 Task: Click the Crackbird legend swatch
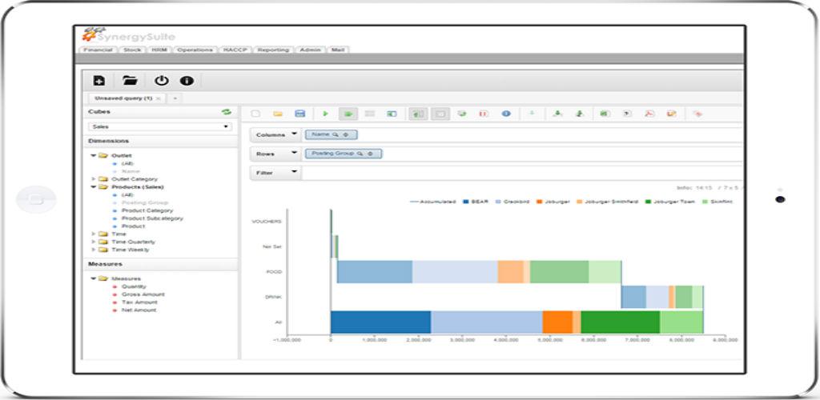pos(498,202)
